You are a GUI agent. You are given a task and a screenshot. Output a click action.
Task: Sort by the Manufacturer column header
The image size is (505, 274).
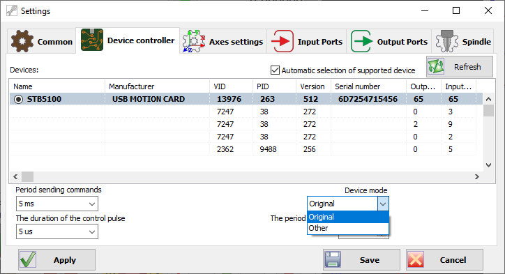157,86
